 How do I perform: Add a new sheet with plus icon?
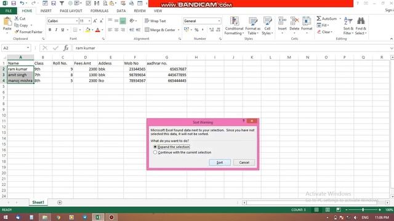point(60,203)
